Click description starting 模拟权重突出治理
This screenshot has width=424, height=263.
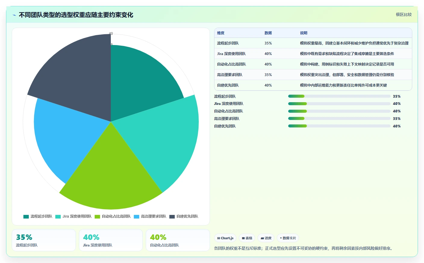point(347,75)
